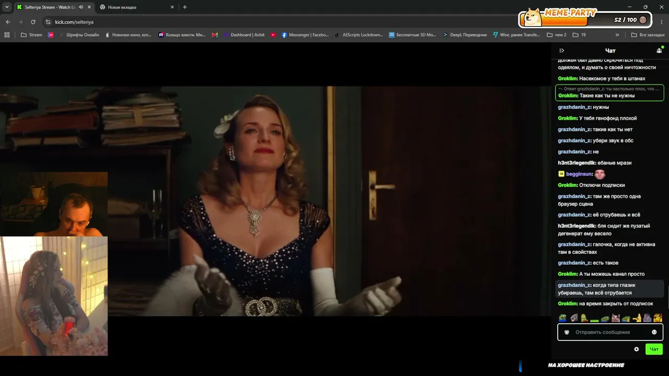This screenshot has height=376, width=669.
Task: Click the emote in begginsun's message
Action: [x=600, y=174]
